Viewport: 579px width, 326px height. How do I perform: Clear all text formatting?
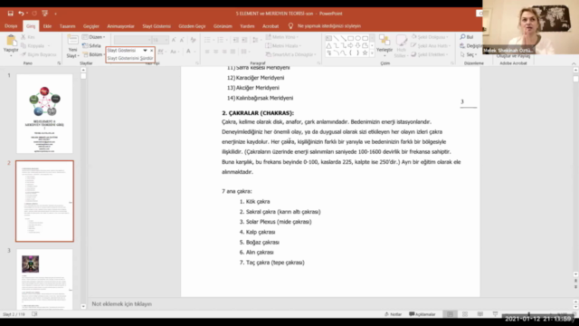[x=193, y=40]
